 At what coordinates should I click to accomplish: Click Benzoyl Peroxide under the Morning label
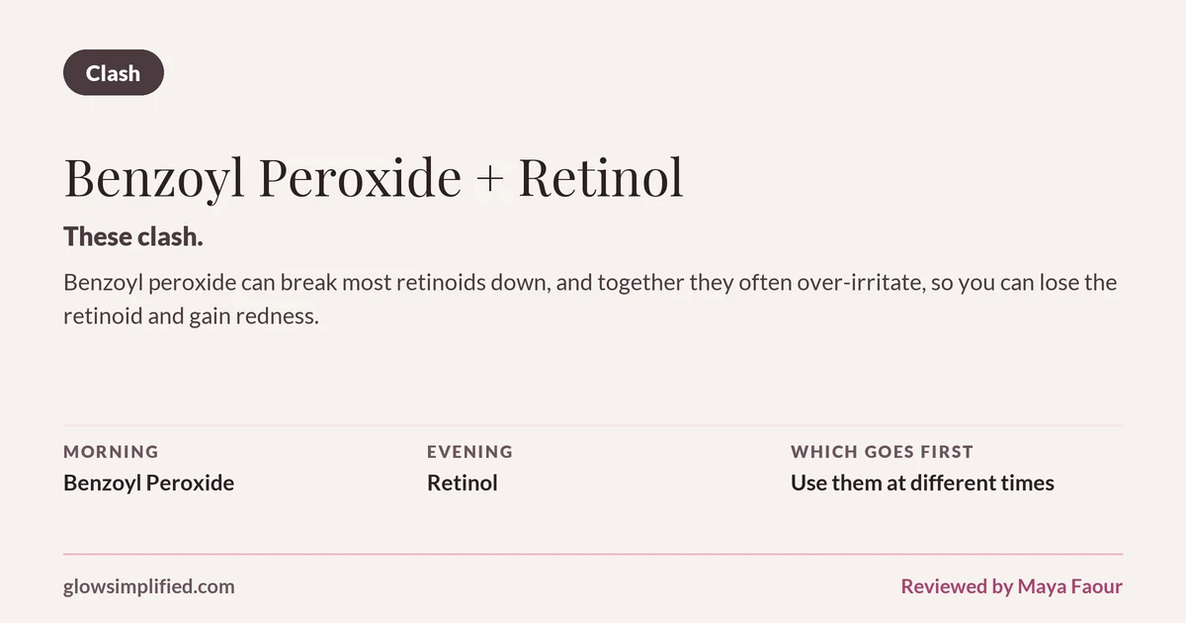click(148, 483)
